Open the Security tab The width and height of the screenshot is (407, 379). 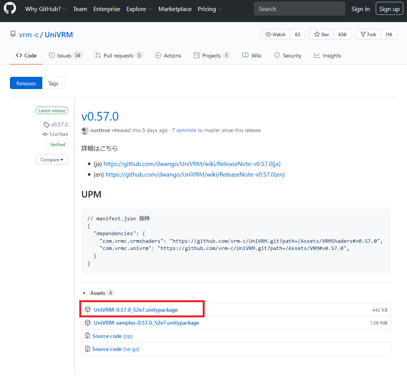[x=288, y=56]
